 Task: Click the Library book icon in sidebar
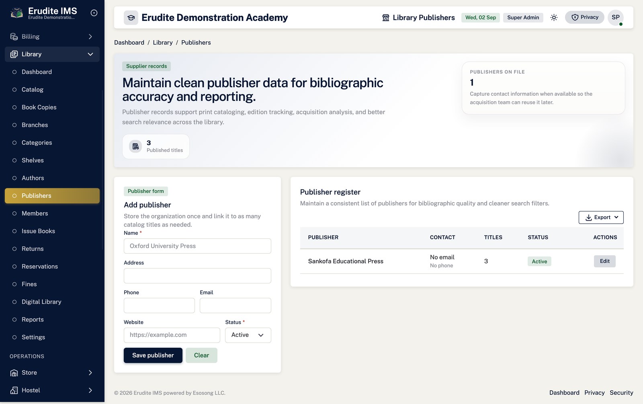tap(14, 54)
